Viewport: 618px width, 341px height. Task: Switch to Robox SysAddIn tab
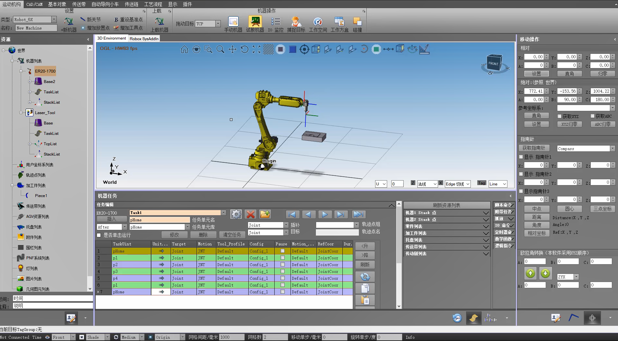[x=144, y=39]
